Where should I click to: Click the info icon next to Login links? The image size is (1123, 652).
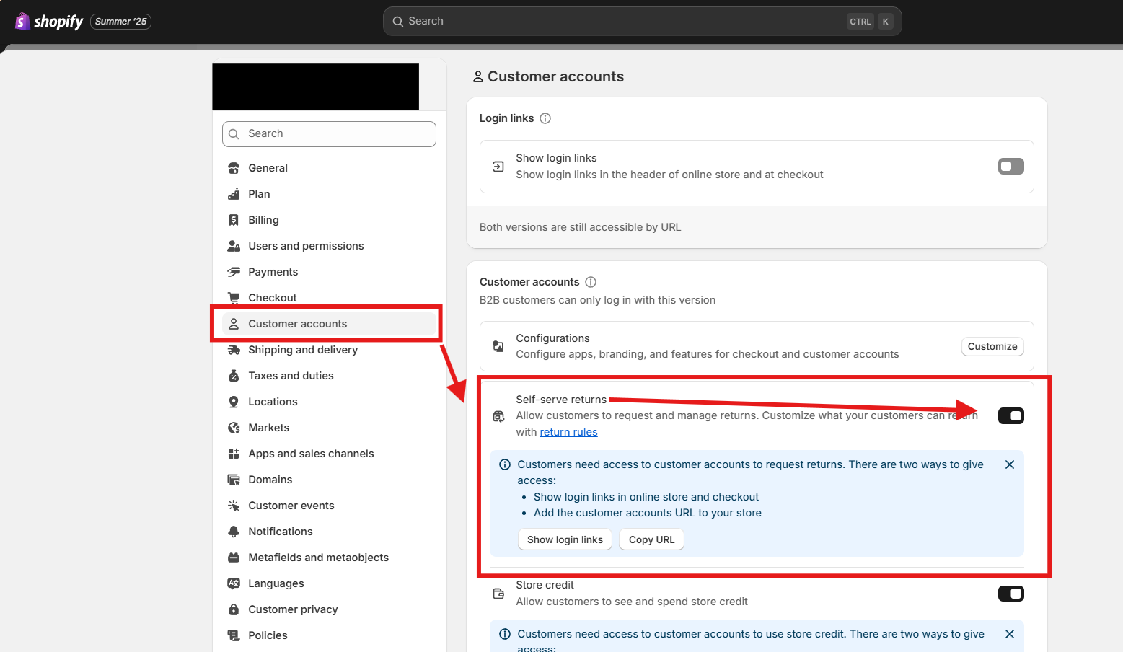click(x=545, y=118)
